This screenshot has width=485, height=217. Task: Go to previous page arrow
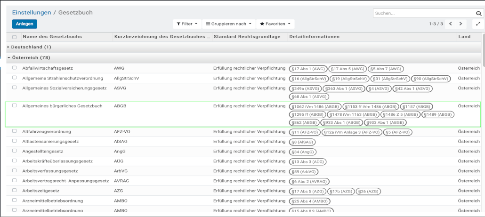(x=451, y=24)
